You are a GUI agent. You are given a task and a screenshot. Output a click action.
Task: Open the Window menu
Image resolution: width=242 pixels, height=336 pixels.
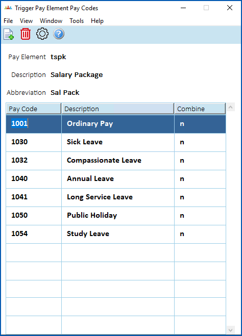pyautogui.click(x=51, y=21)
